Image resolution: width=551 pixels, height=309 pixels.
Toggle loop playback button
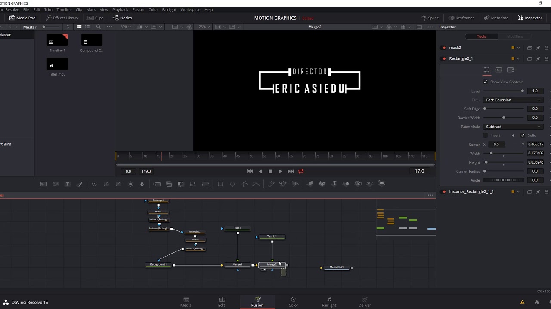pos(301,171)
